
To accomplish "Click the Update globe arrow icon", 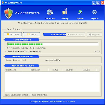I will click(x=80, y=12).
